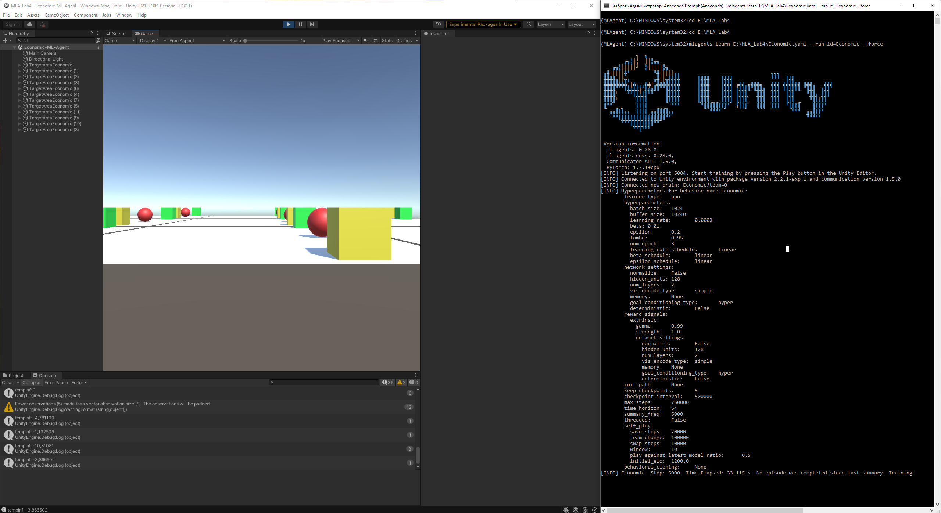Click the Pause button in the toolbar
The height and width of the screenshot is (513, 941).
click(300, 24)
